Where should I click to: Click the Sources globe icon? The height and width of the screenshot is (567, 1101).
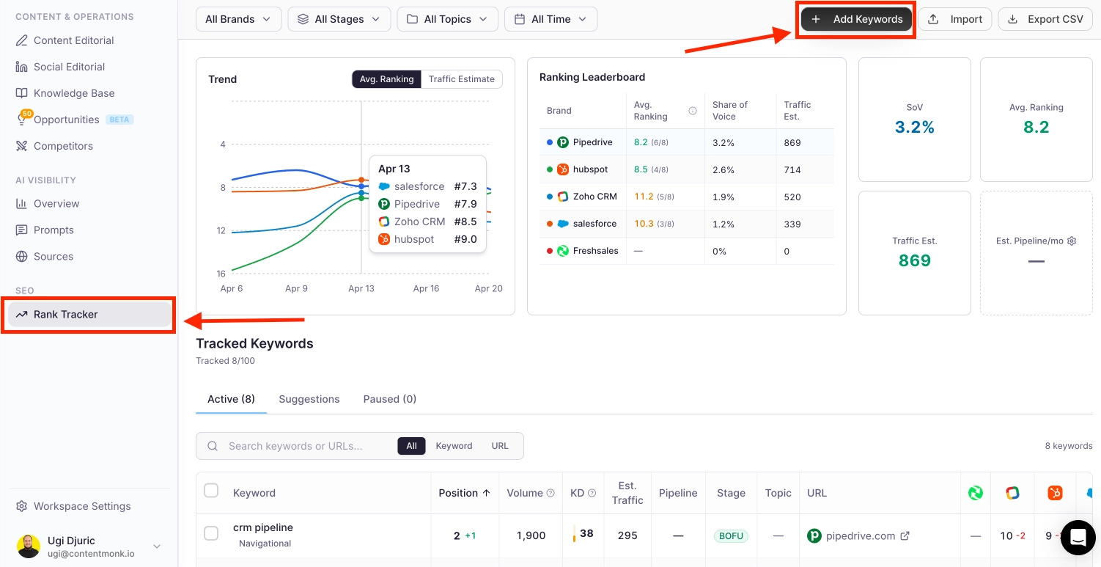click(x=21, y=257)
